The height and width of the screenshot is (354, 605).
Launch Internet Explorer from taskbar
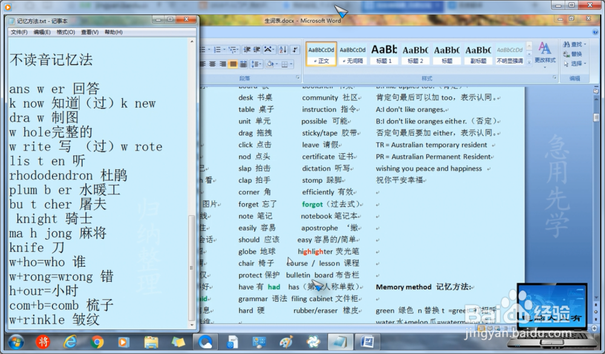pos(70,342)
